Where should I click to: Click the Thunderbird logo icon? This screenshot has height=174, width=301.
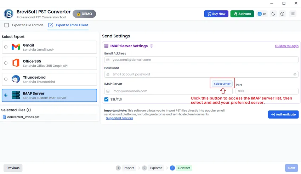pyautogui.click(x=16, y=79)
